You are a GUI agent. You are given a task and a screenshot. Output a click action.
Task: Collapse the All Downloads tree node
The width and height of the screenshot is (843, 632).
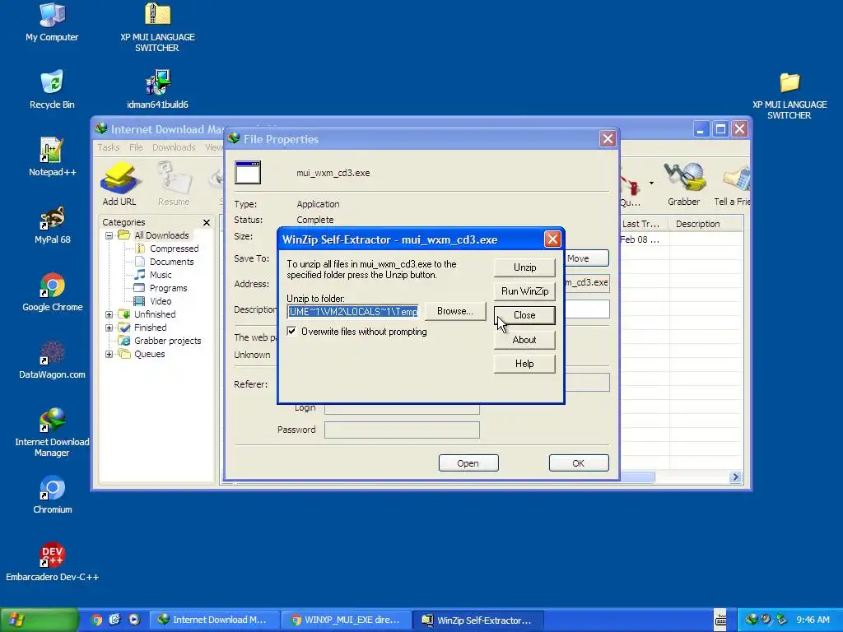pyautogui.click(x=109, y=235)
